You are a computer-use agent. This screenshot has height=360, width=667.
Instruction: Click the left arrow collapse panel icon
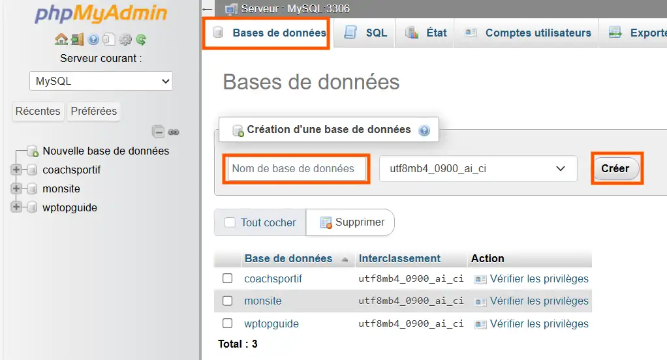[207, 9]
